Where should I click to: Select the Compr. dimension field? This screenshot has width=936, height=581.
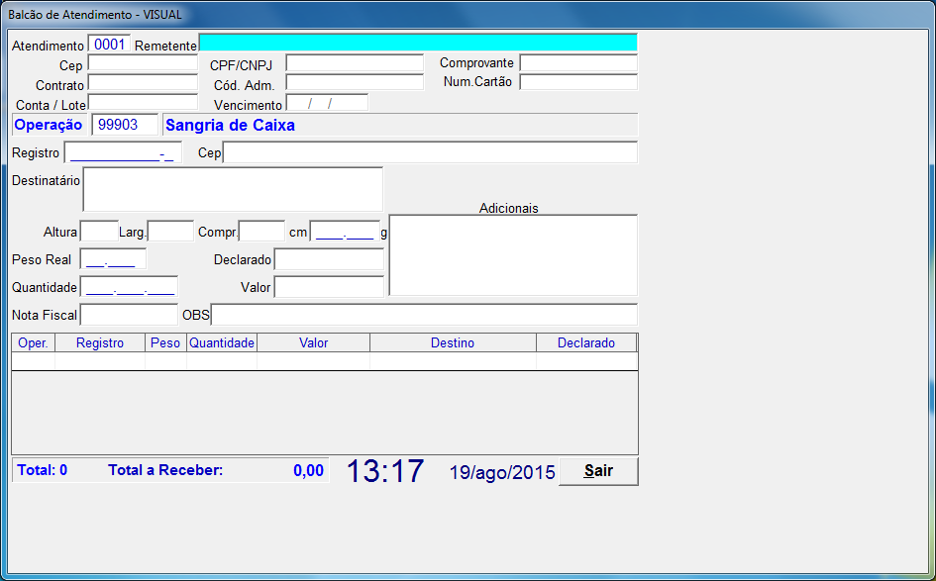(261, 232)
